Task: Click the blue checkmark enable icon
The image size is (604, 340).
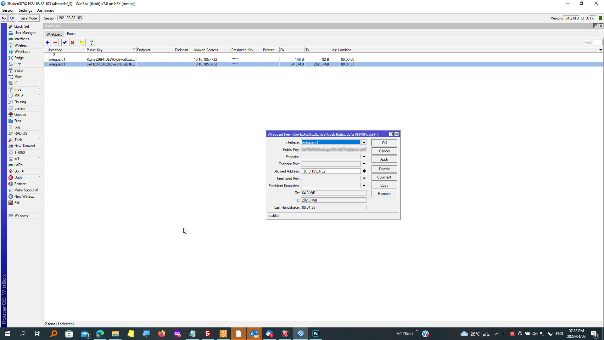Action: point(65,42)
